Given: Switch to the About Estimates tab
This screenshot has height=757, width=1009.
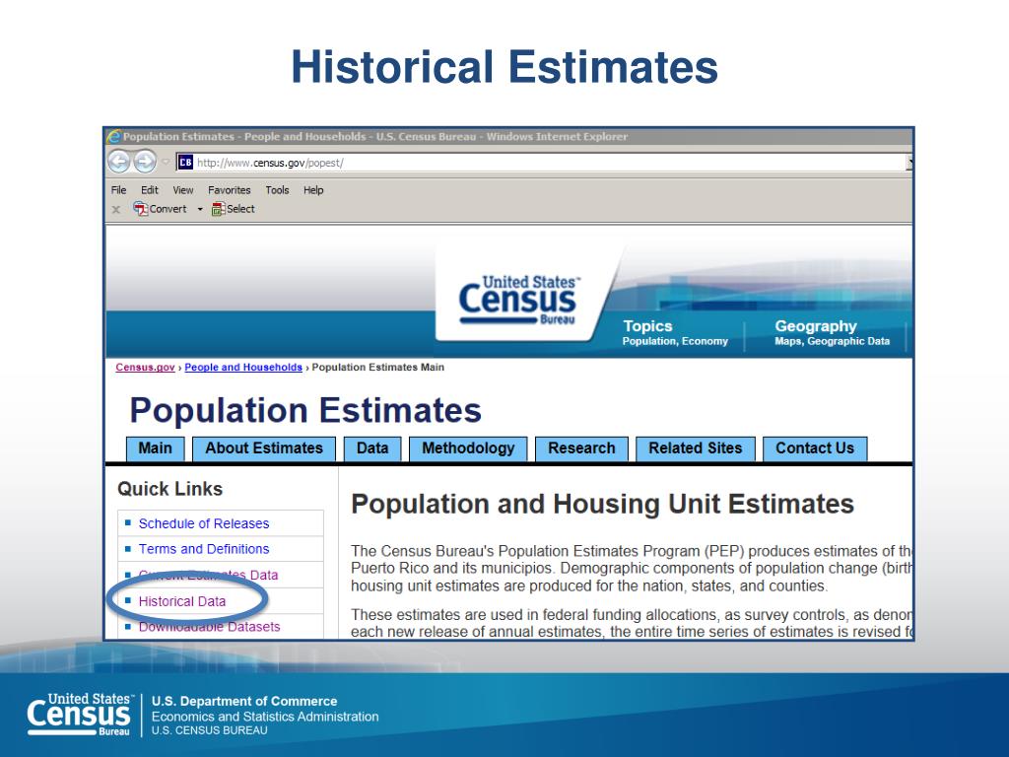Looking at the screenshot, I should [264, 448].
